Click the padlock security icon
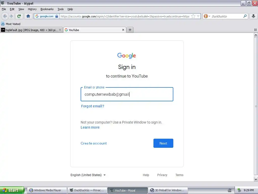Viewport: 258px width, 194px height. point(57,16)
